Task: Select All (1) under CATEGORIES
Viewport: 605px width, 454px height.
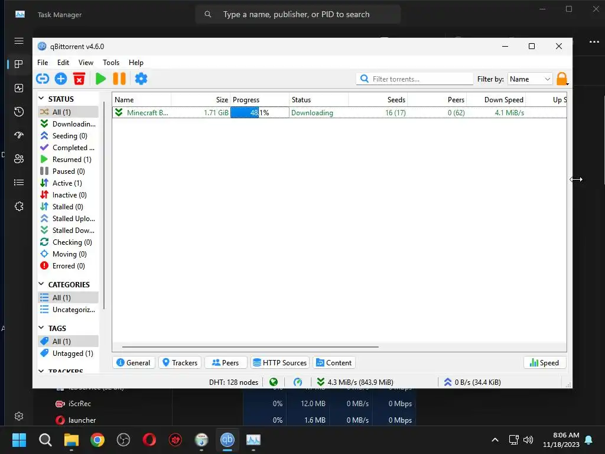Action: [x=69, y=298]
